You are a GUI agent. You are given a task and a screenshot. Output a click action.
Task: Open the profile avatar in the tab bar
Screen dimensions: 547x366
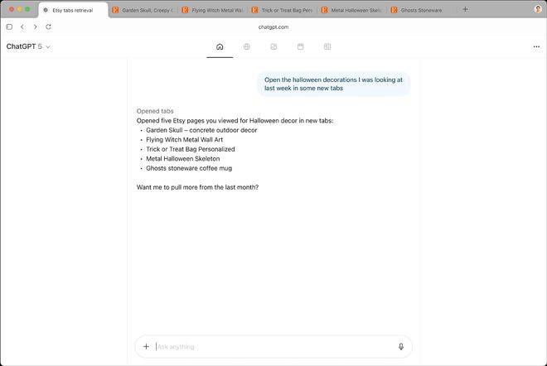coord(537,10)
